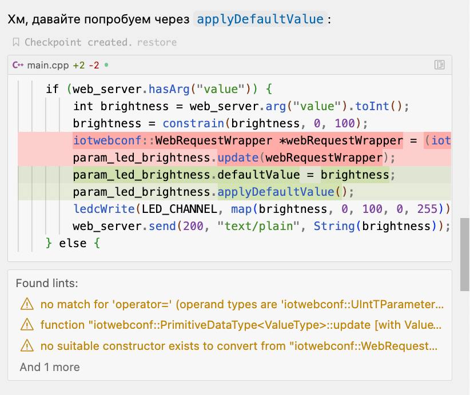Image resolution: width=470 pixels, height=395 pixels.
Task: Click warning icon beside PrimitiveDataType update lint
Action: pos(27,325)
